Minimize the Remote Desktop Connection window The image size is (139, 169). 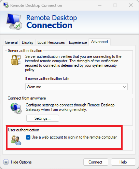(100, 5)
